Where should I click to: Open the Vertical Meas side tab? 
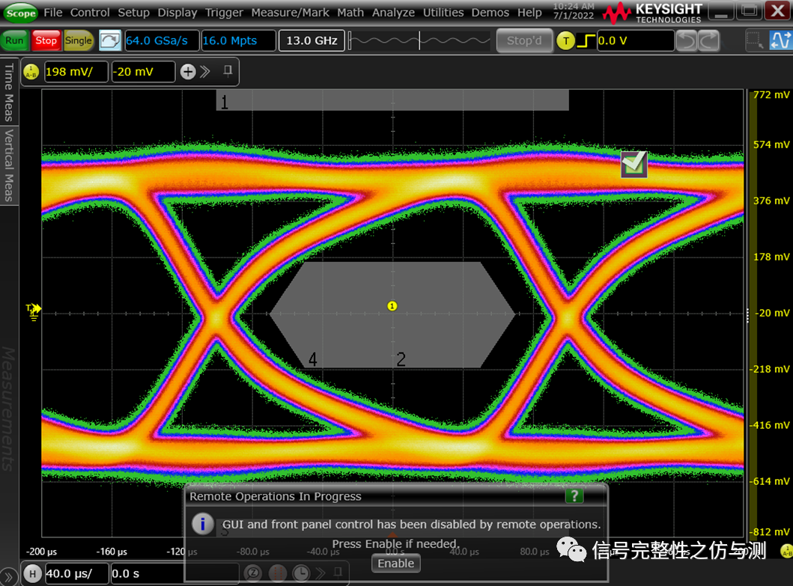click(x=8, y=165)
